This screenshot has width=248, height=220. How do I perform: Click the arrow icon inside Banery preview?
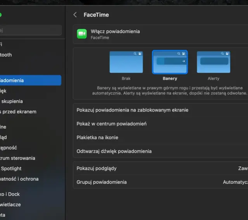pos(183,61)
